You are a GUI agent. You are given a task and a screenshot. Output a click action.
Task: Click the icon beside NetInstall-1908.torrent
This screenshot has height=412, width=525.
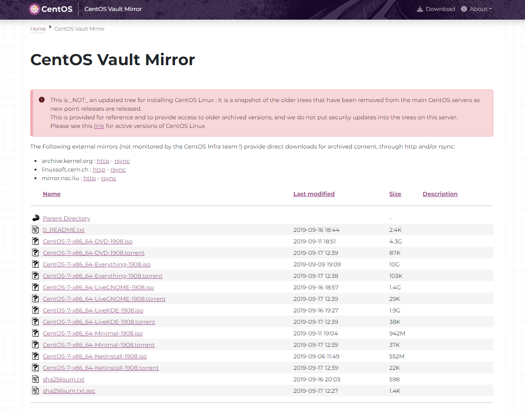tap(35, 367)
